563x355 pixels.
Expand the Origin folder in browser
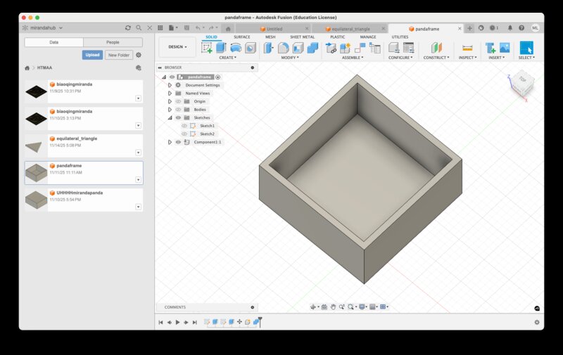[x=170, y=101]
